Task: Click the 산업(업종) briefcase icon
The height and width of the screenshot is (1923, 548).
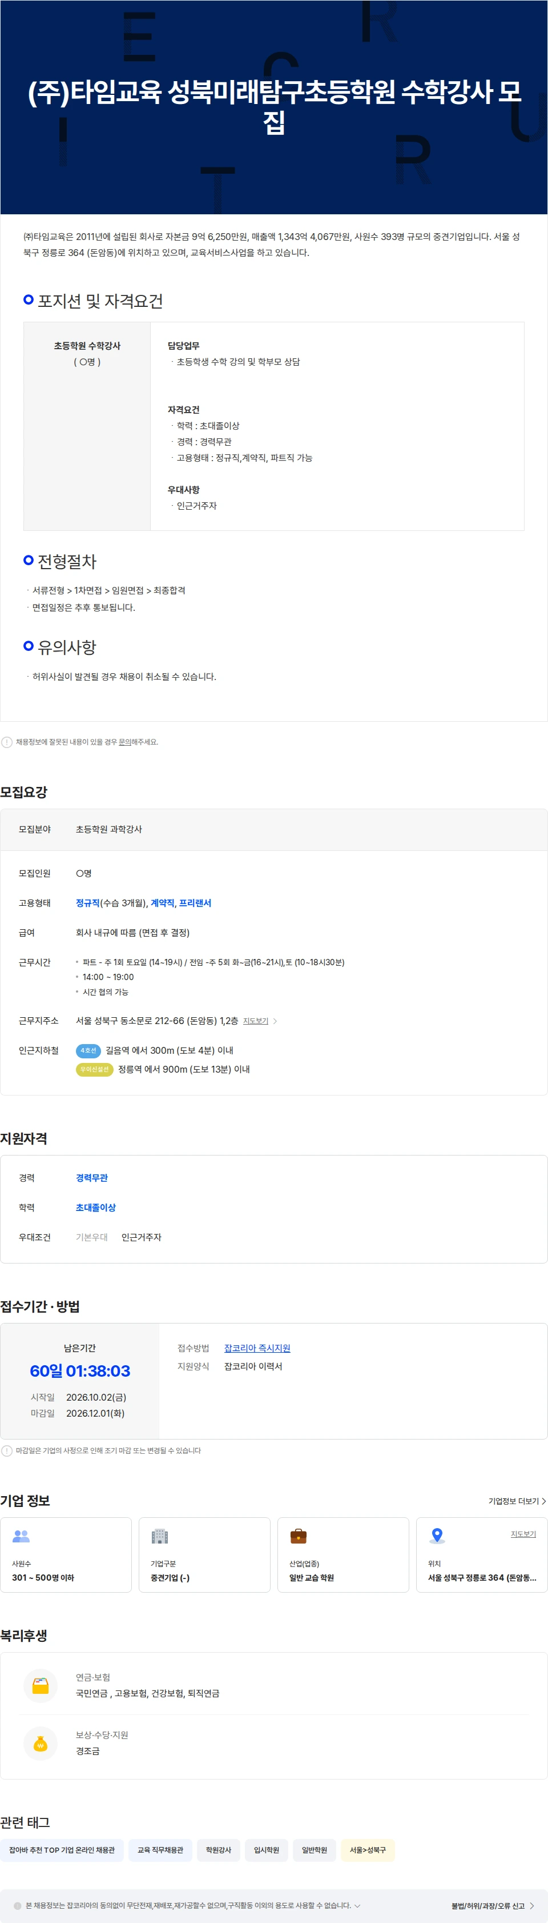Action: point(298,1536)
